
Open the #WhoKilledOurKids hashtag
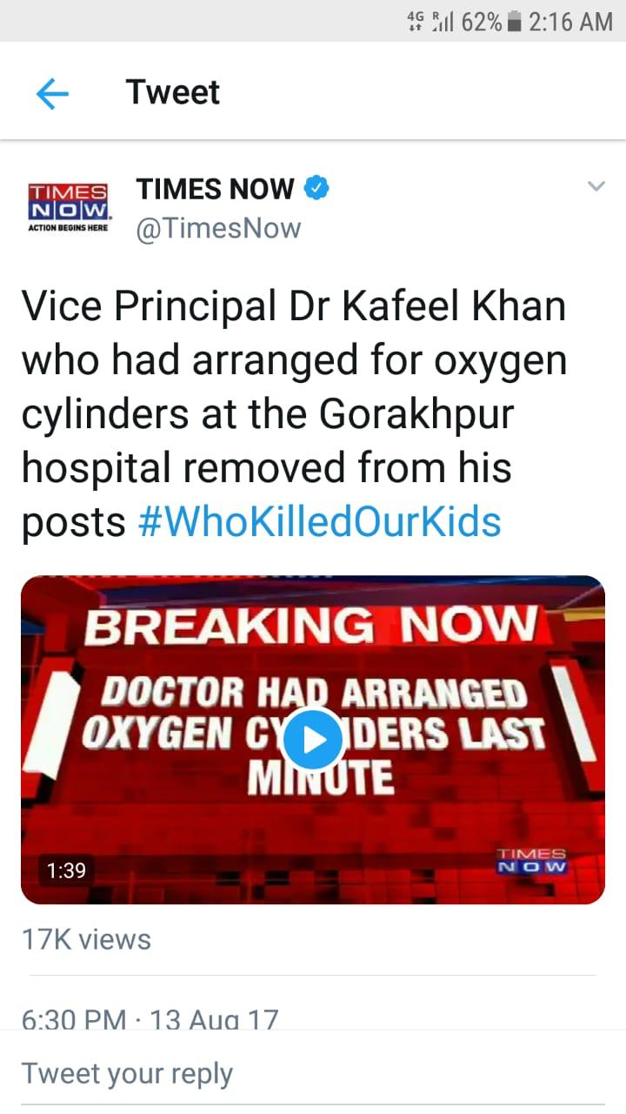[320, 521]
